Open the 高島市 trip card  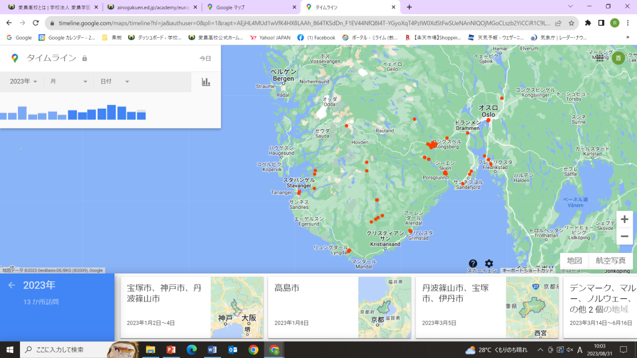(x=340, y=308)
